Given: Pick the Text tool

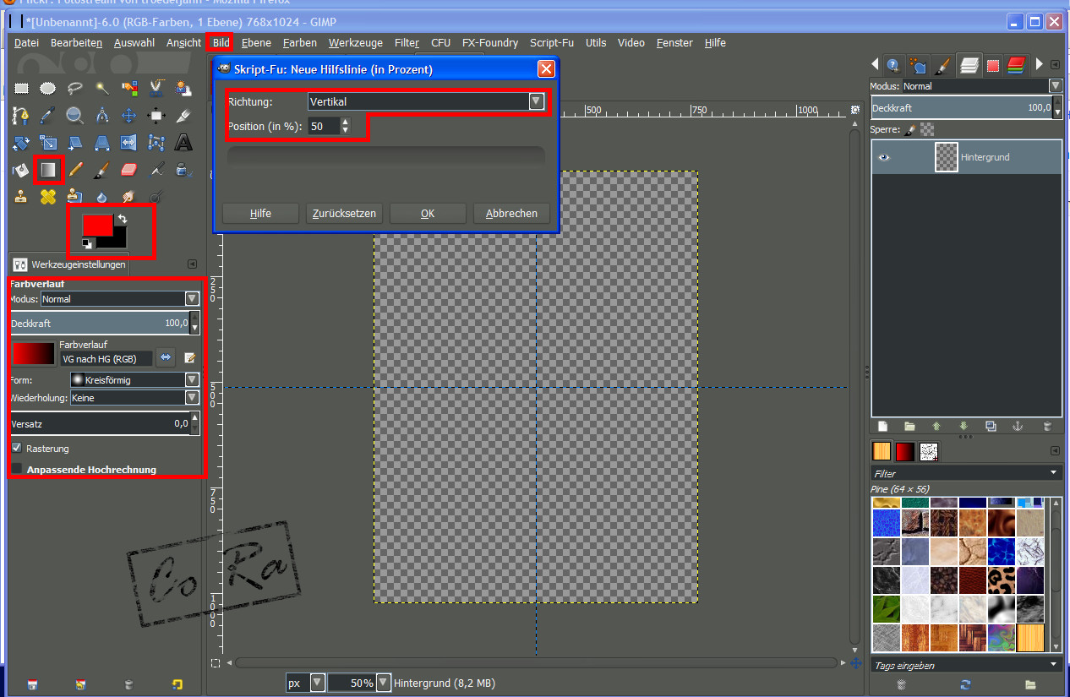Looking at the screenshot, I should pyautogui.click(x=183, y=143).
